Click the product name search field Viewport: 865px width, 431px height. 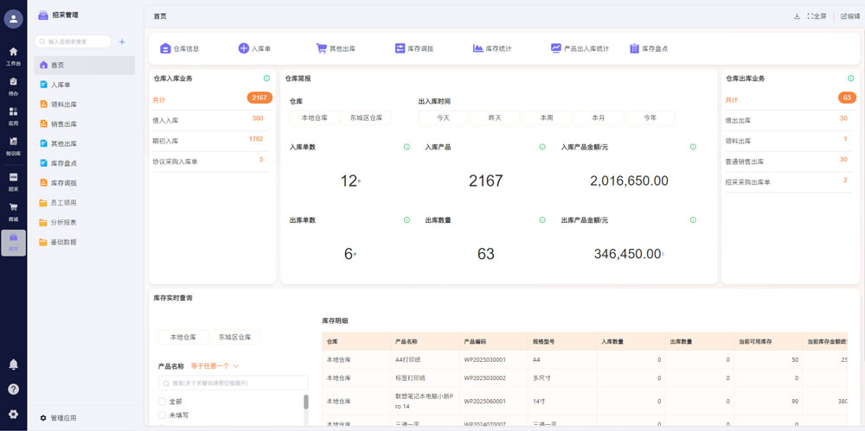(233, 383)
